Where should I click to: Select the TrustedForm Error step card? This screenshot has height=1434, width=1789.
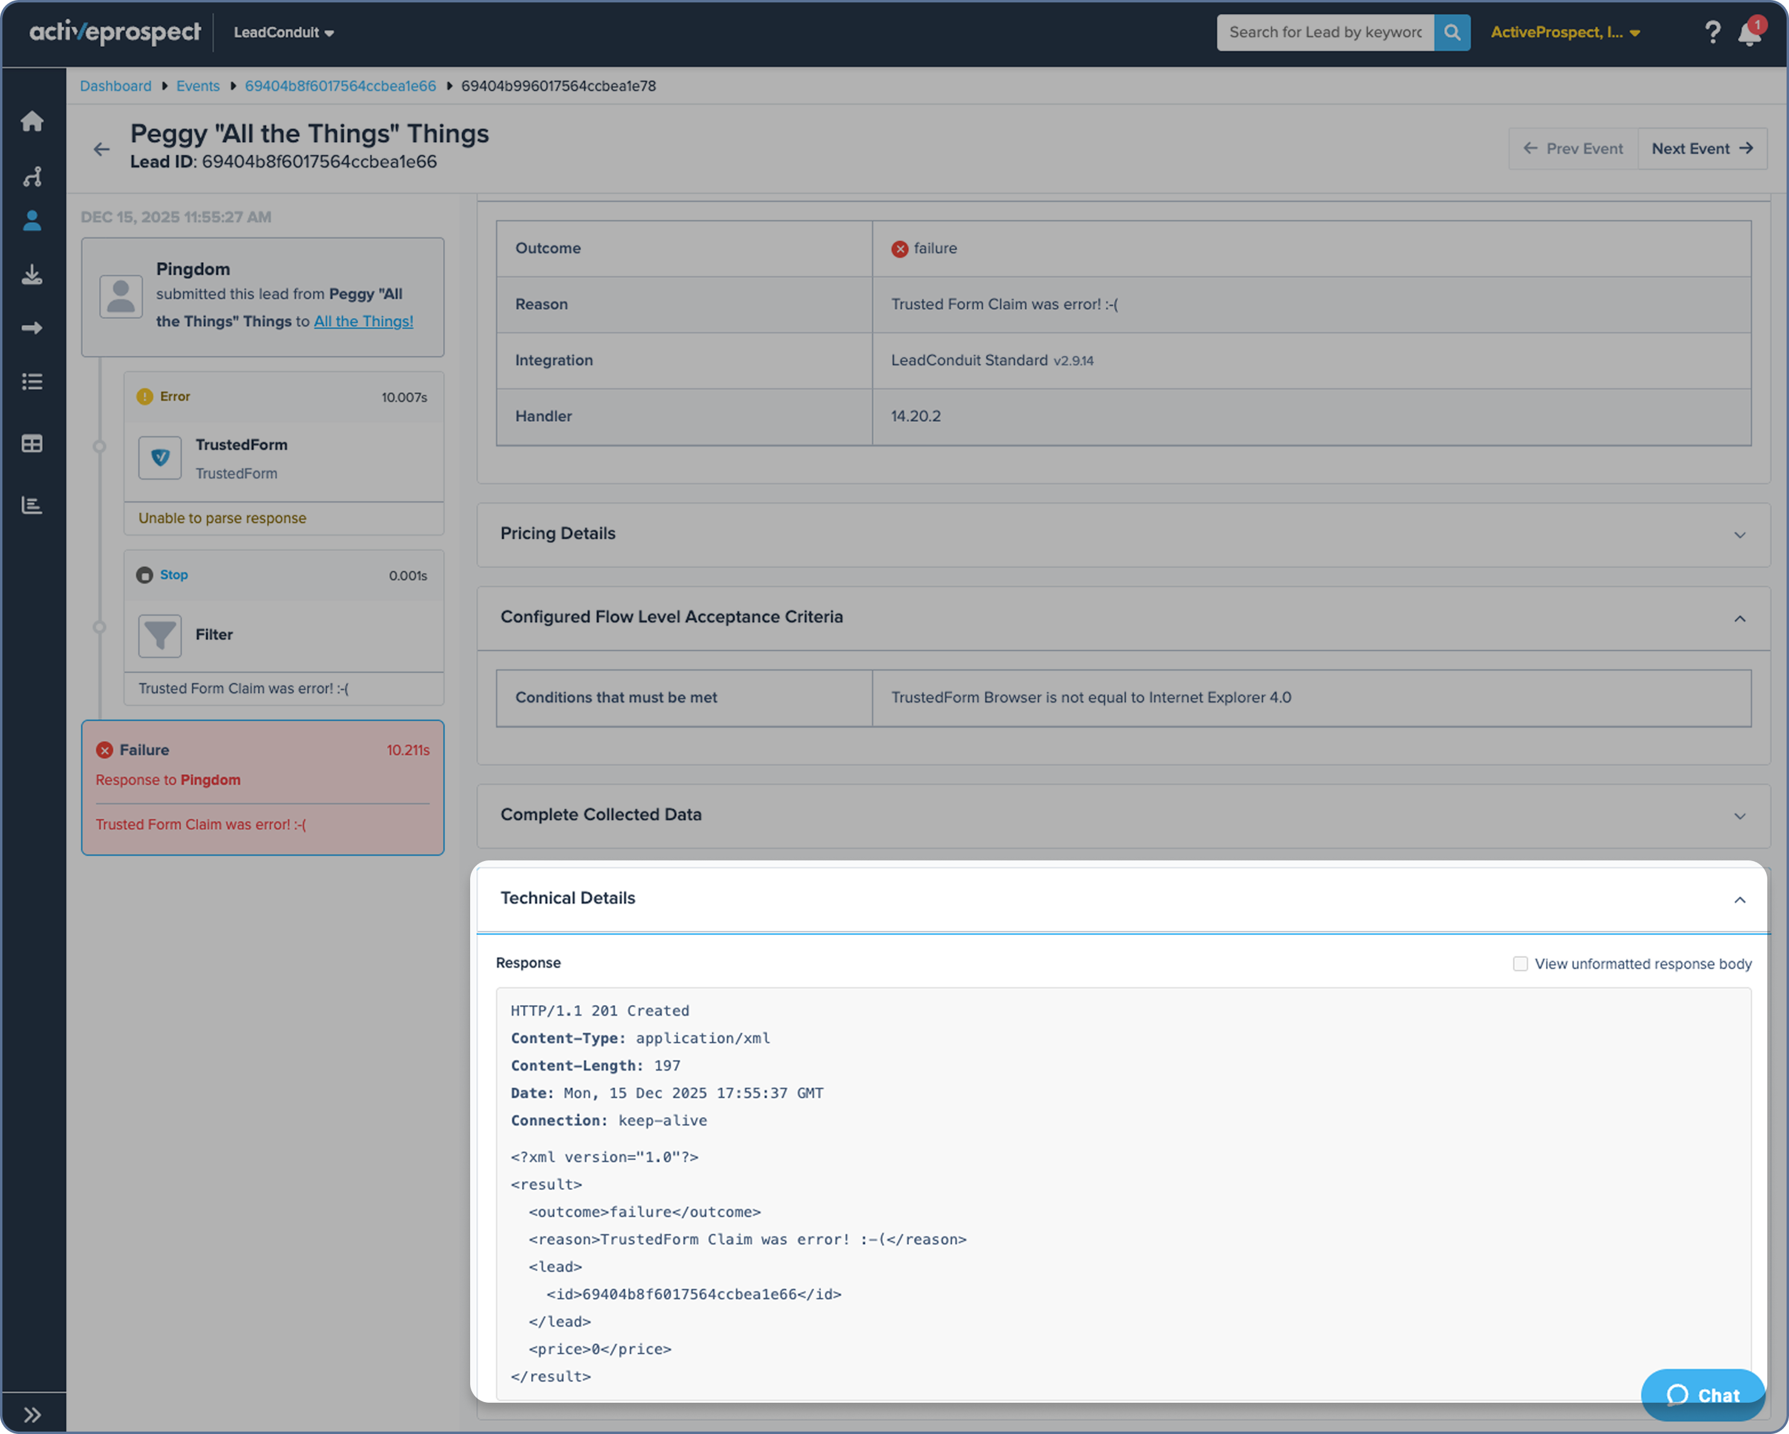(284, 454)
